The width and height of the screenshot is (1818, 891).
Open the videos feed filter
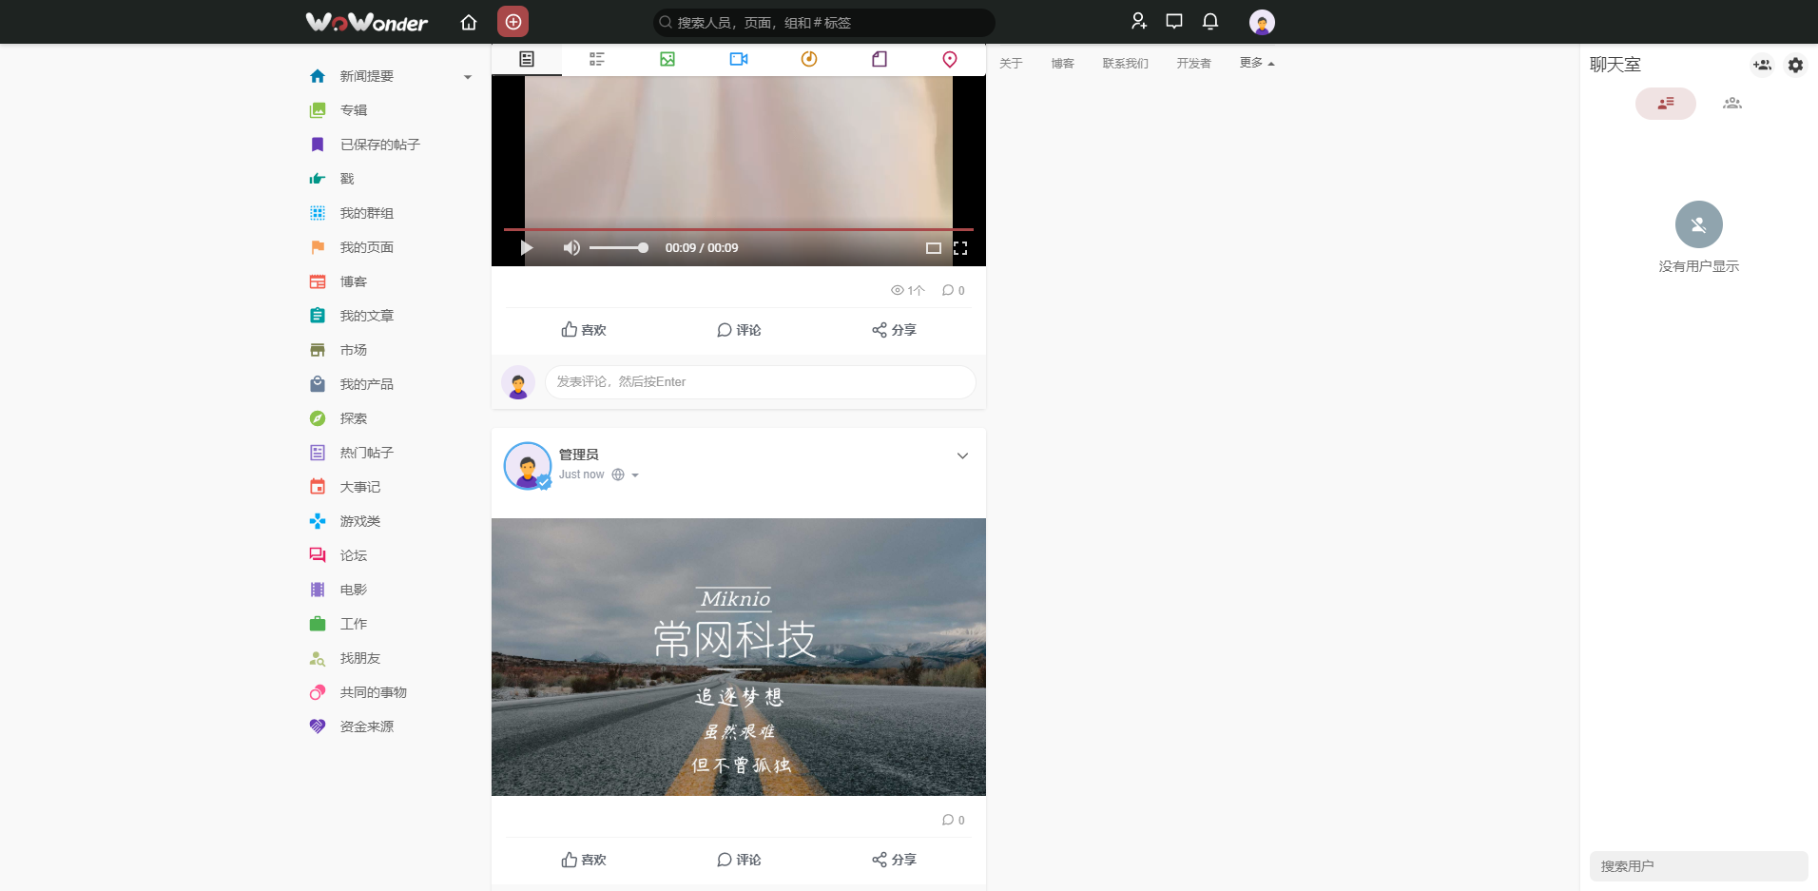[739, 59]
